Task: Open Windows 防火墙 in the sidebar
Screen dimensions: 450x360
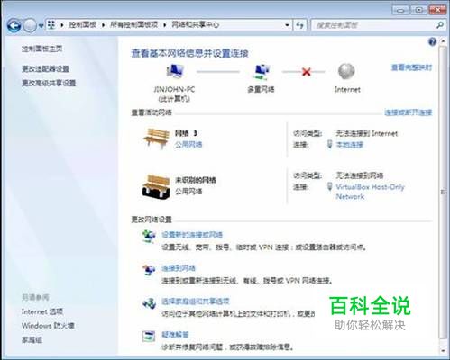Action: pos(48,326)
